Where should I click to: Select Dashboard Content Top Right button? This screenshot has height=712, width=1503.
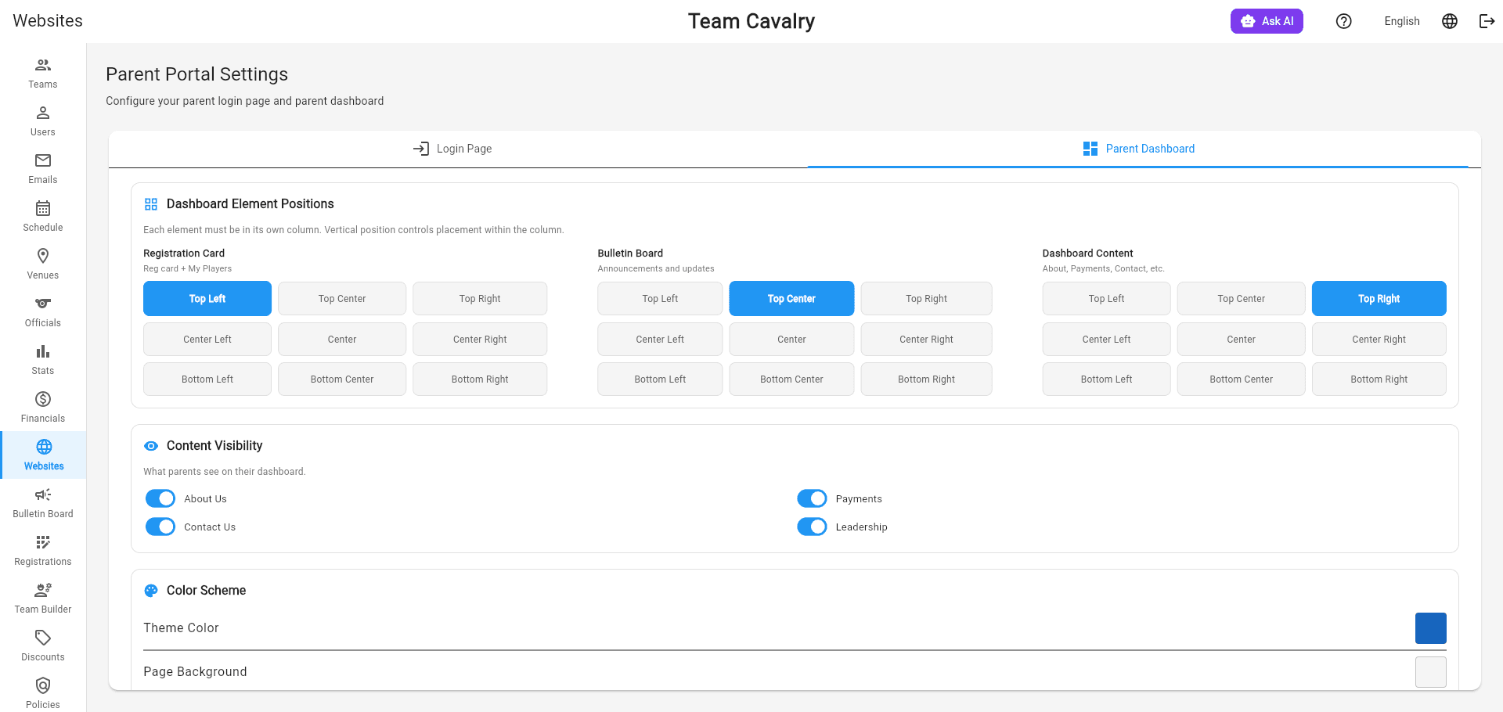[1379, 299]
